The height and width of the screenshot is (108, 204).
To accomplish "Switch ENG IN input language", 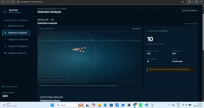I will pos(178,105).
